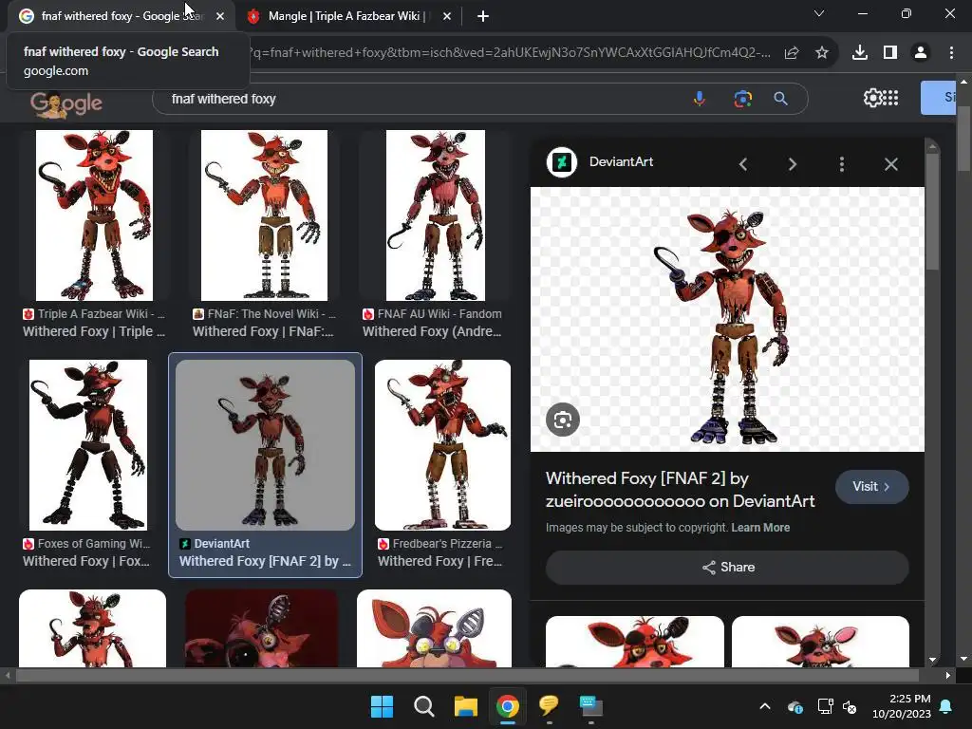Open Fredbear's Pizzeria Withered Foxy image

coord(442,445)
